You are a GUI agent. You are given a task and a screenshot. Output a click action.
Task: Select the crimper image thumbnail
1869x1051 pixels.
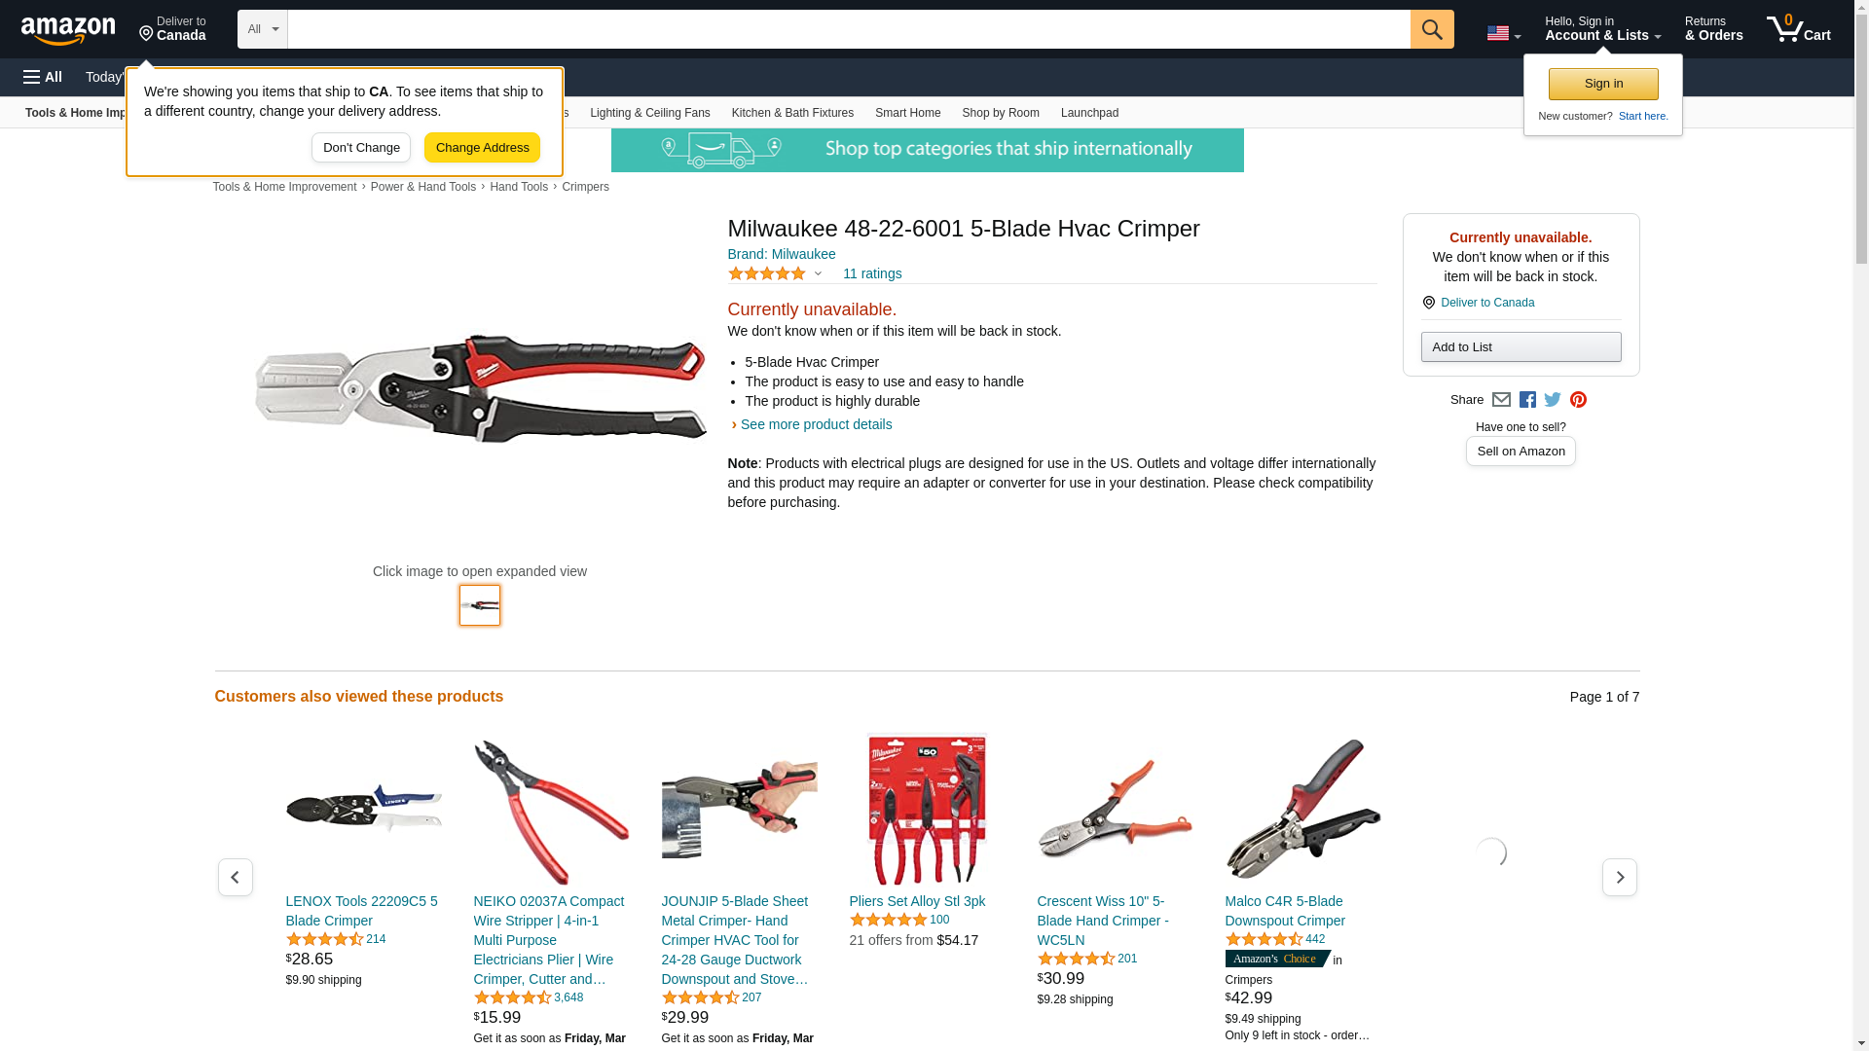coord(480,605)
